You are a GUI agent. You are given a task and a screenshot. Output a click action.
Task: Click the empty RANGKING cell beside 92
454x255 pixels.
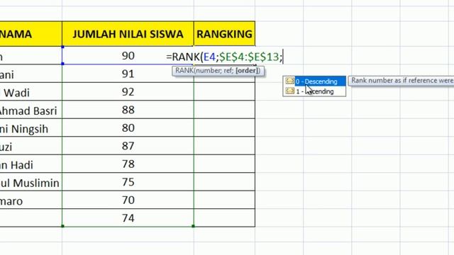click(224, 91)
